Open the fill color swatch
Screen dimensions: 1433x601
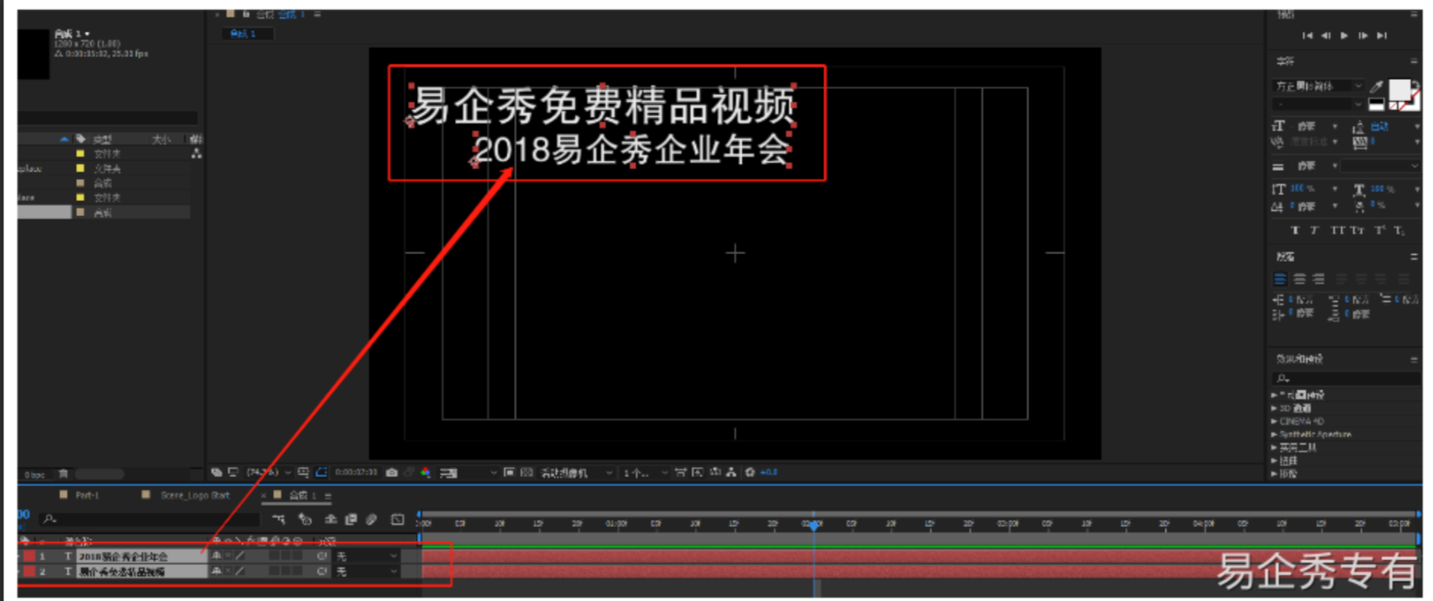[1399, 89]
